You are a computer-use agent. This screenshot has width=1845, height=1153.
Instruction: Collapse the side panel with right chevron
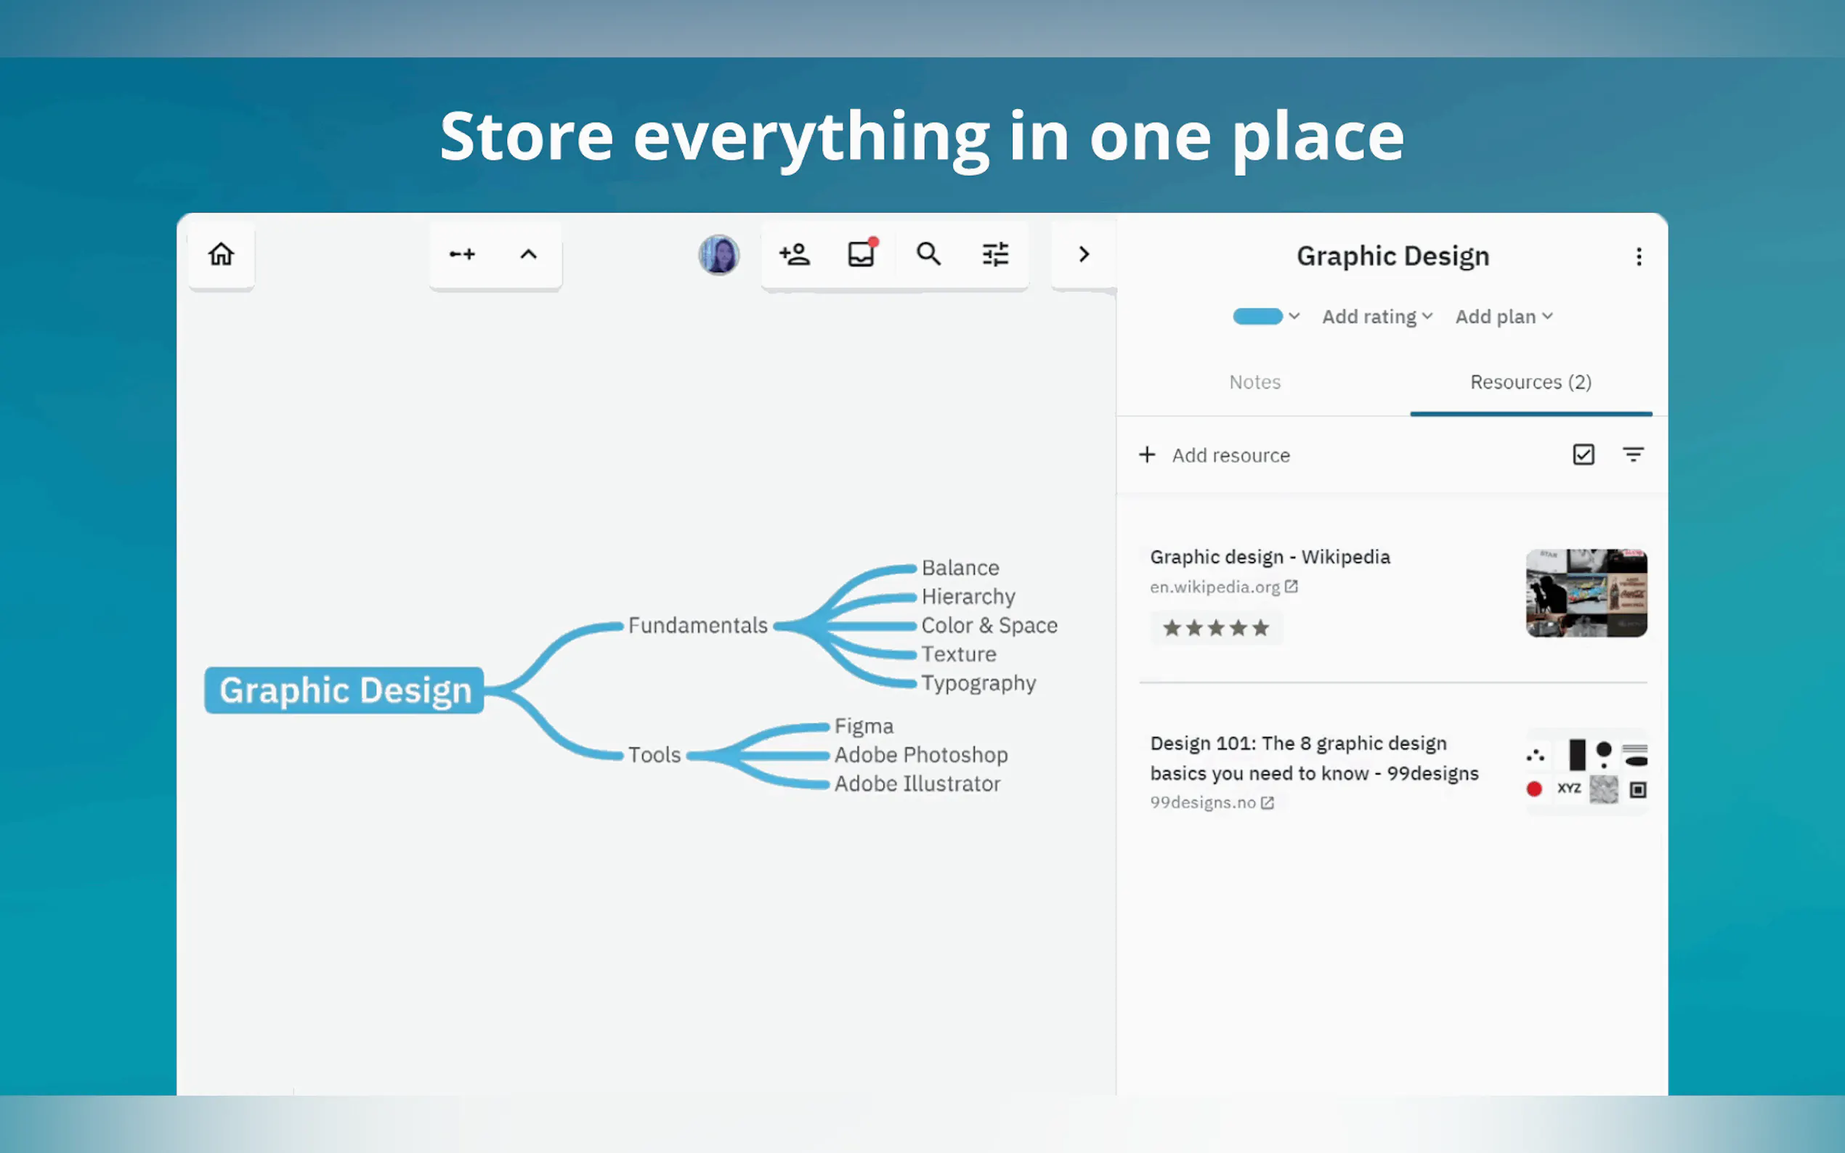coord(1084,254)
